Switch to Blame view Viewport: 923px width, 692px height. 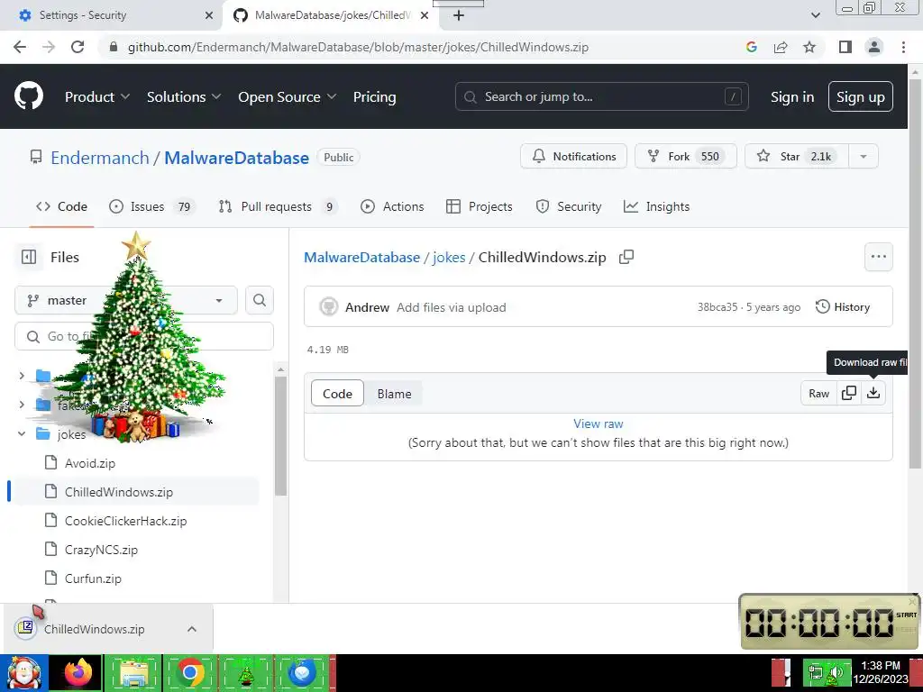[395, 394]
